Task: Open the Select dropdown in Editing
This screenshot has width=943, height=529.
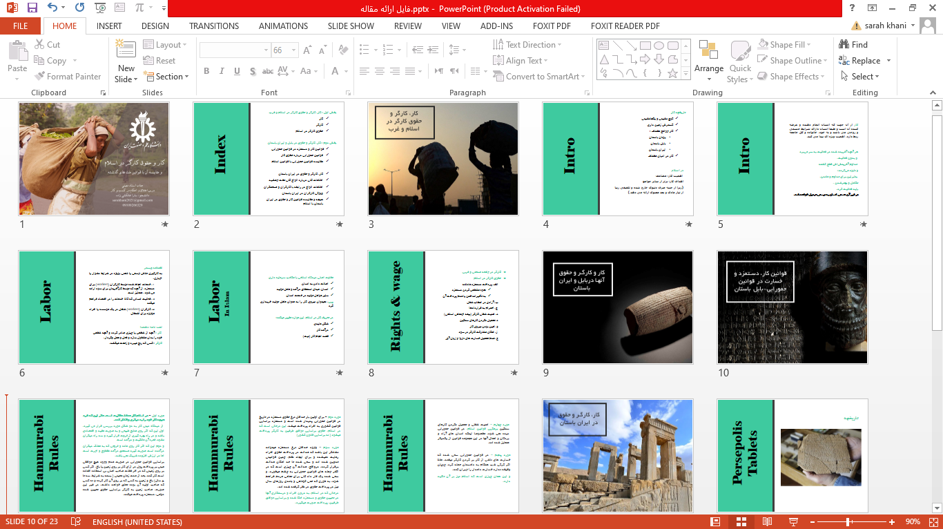Action: pyautogui.click(x=860, y=77)
